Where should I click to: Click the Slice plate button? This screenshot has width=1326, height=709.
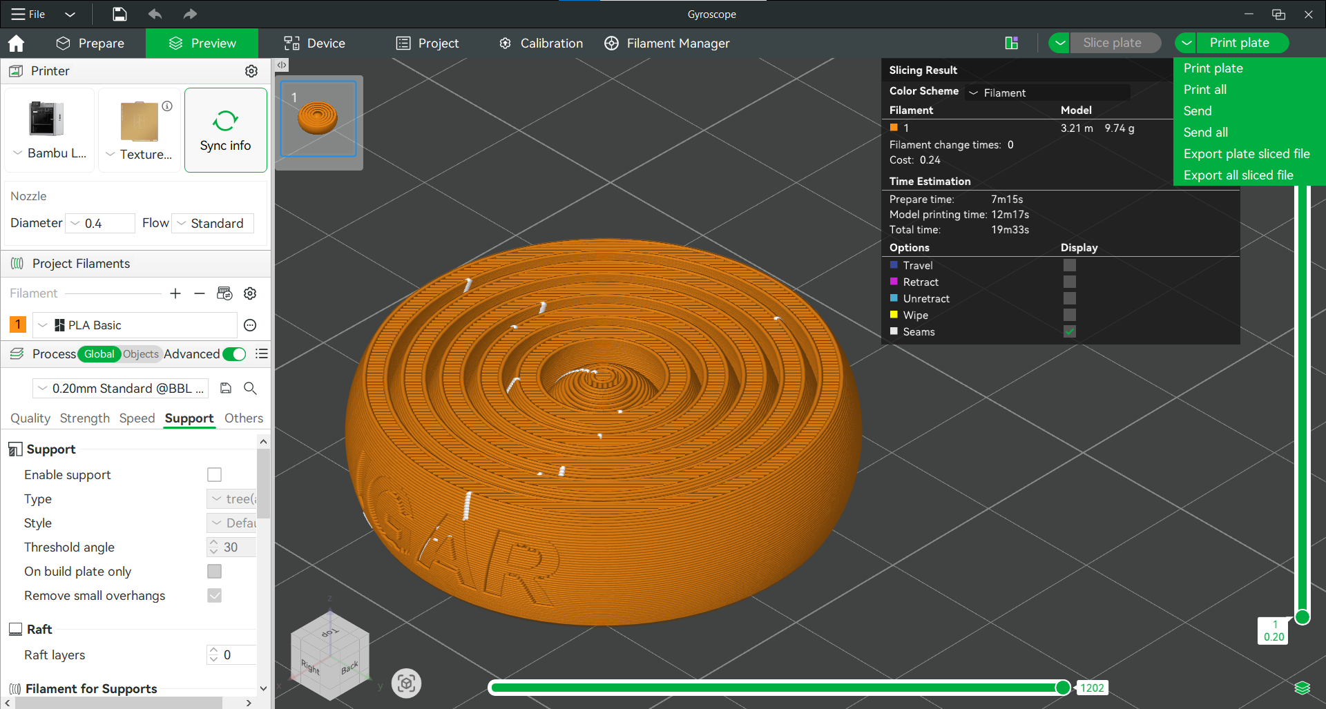[1115, 43]
